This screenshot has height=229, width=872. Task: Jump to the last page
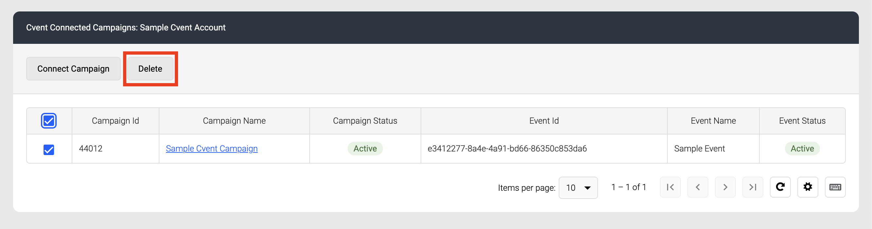point(753,187)
